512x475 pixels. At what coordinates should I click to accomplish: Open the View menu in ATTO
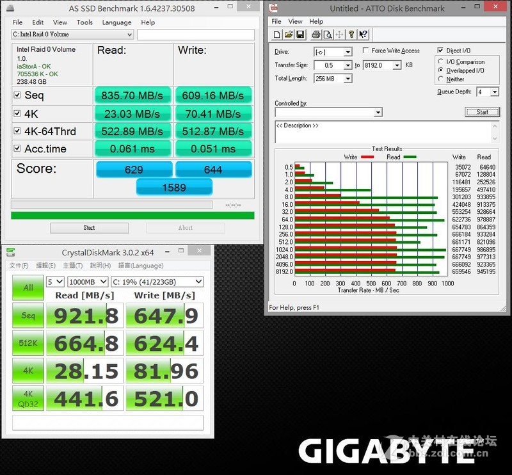coord(295,21)
